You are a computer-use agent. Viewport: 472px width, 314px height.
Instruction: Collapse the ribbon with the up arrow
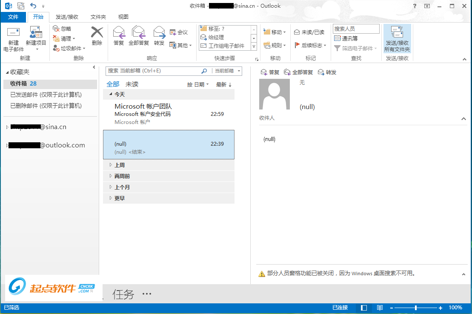(464, 59)
